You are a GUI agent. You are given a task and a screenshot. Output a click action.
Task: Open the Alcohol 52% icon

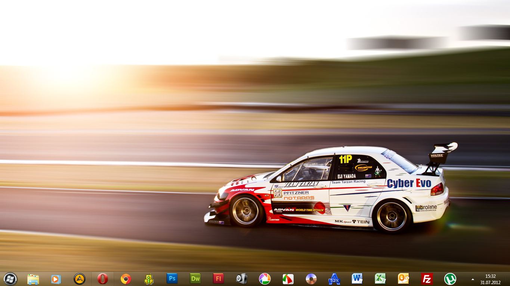click(334, 279)
